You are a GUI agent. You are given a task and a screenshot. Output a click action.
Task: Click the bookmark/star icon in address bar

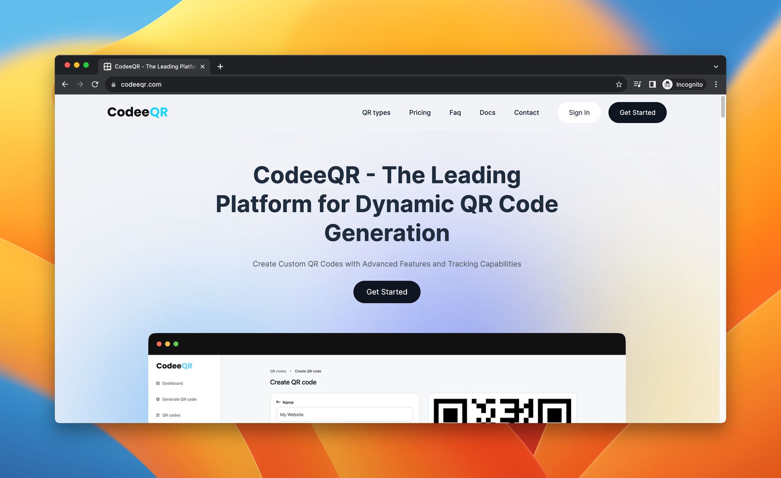(x=618, y=84)
